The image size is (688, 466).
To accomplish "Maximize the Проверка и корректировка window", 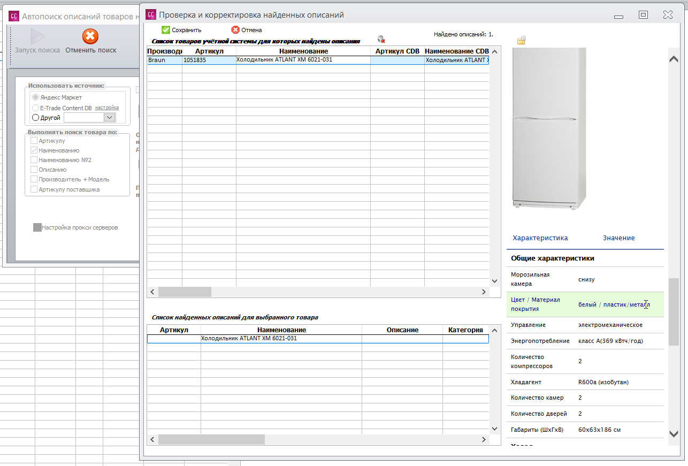I will [x=644, y=15].
